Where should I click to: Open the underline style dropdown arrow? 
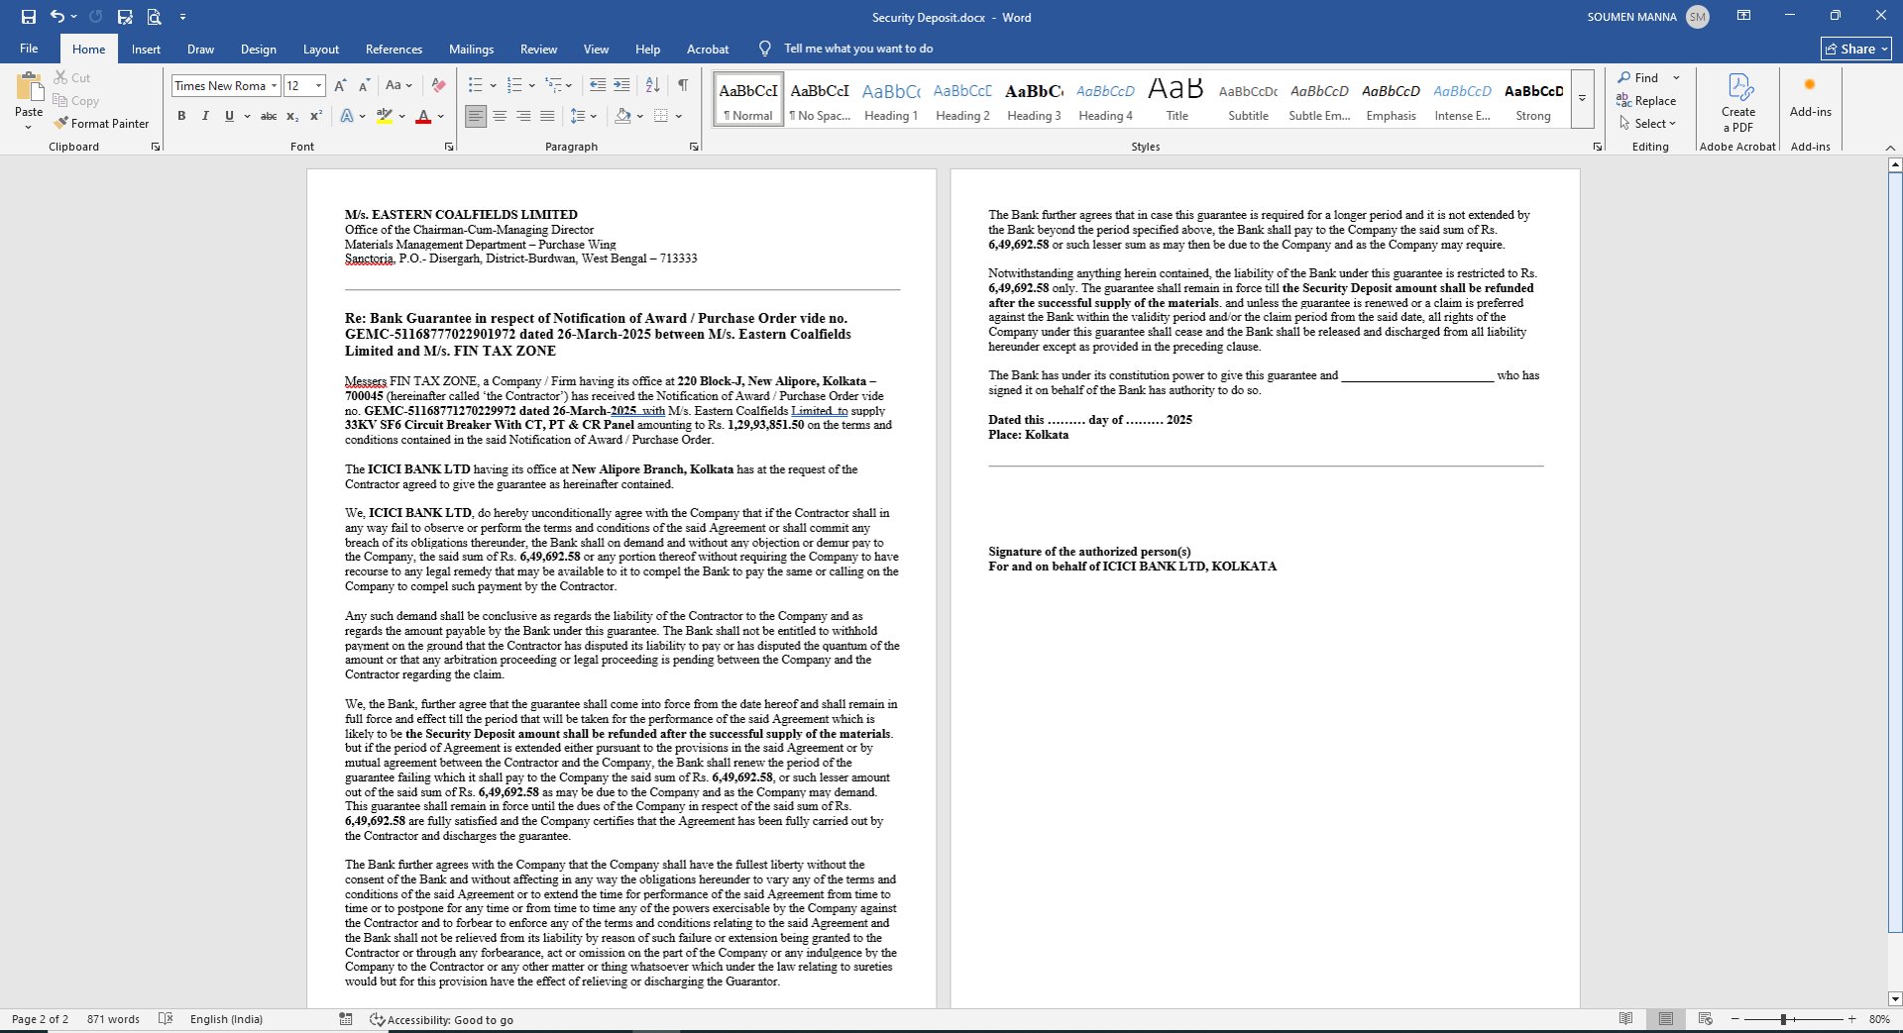(x=247, y=116)
